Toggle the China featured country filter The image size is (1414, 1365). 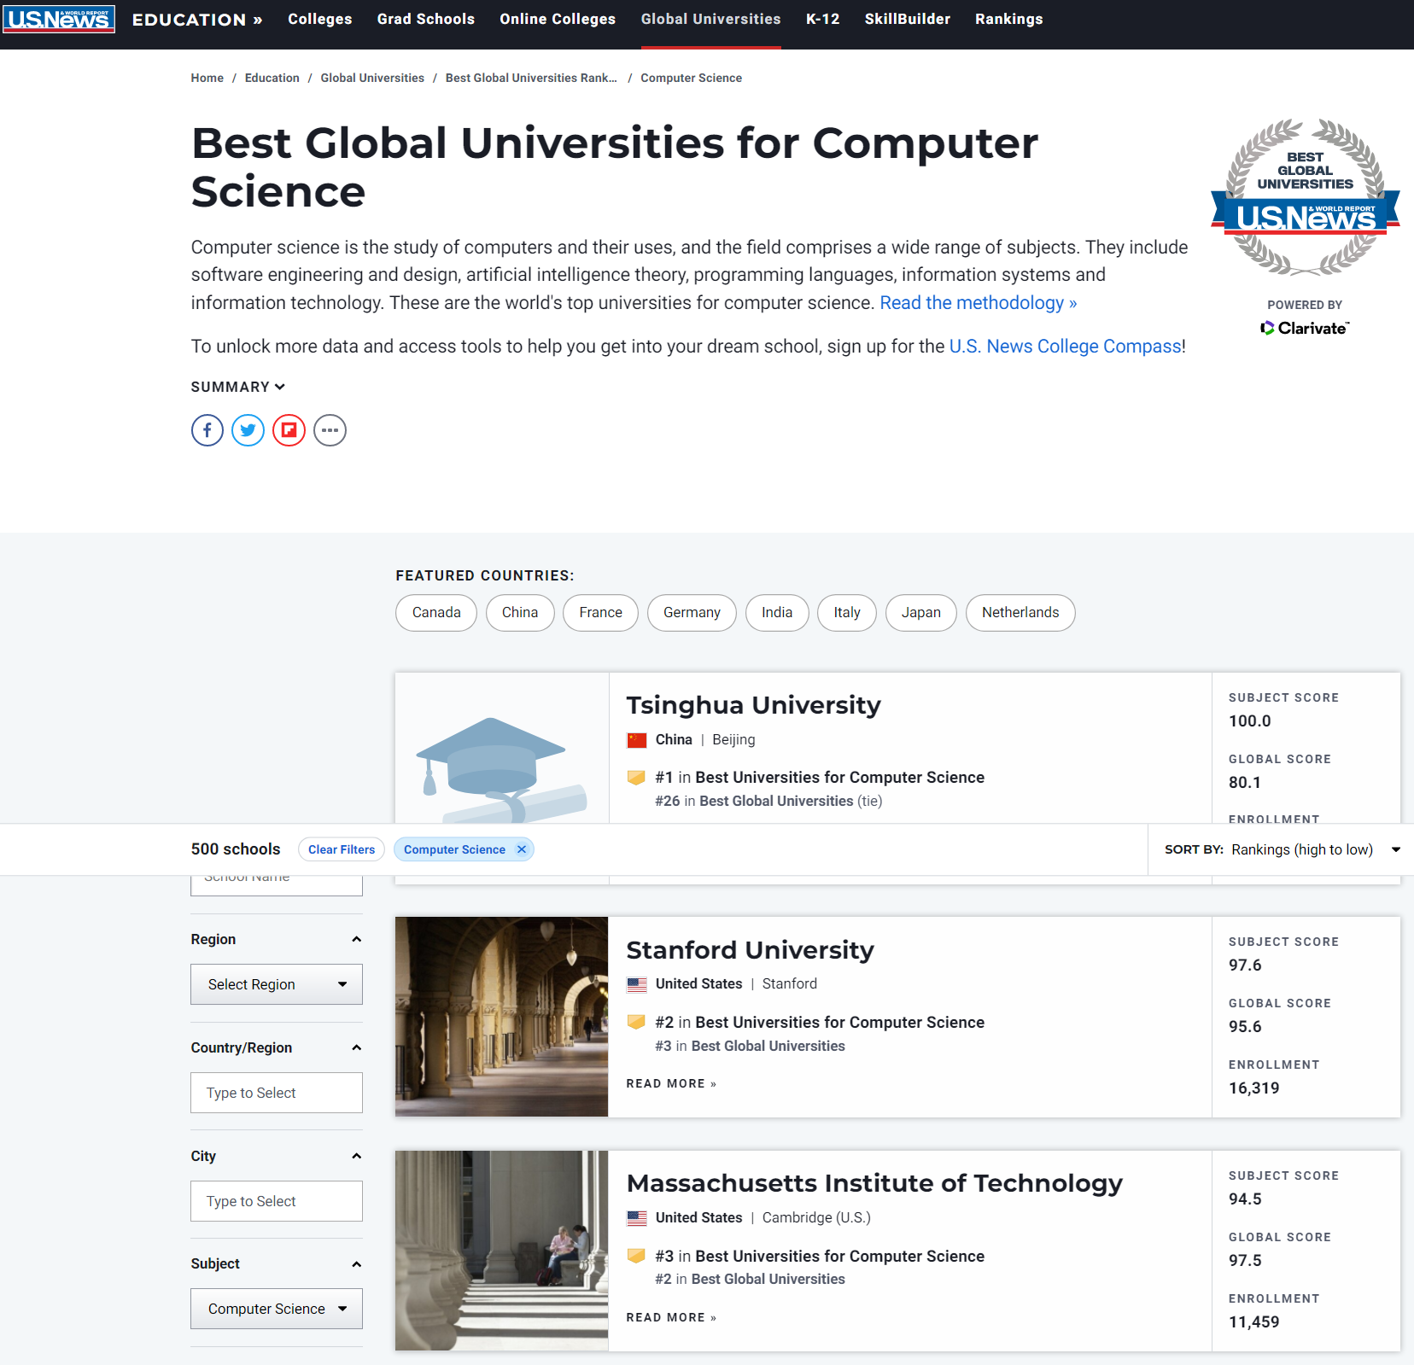(x=519, y=612)
